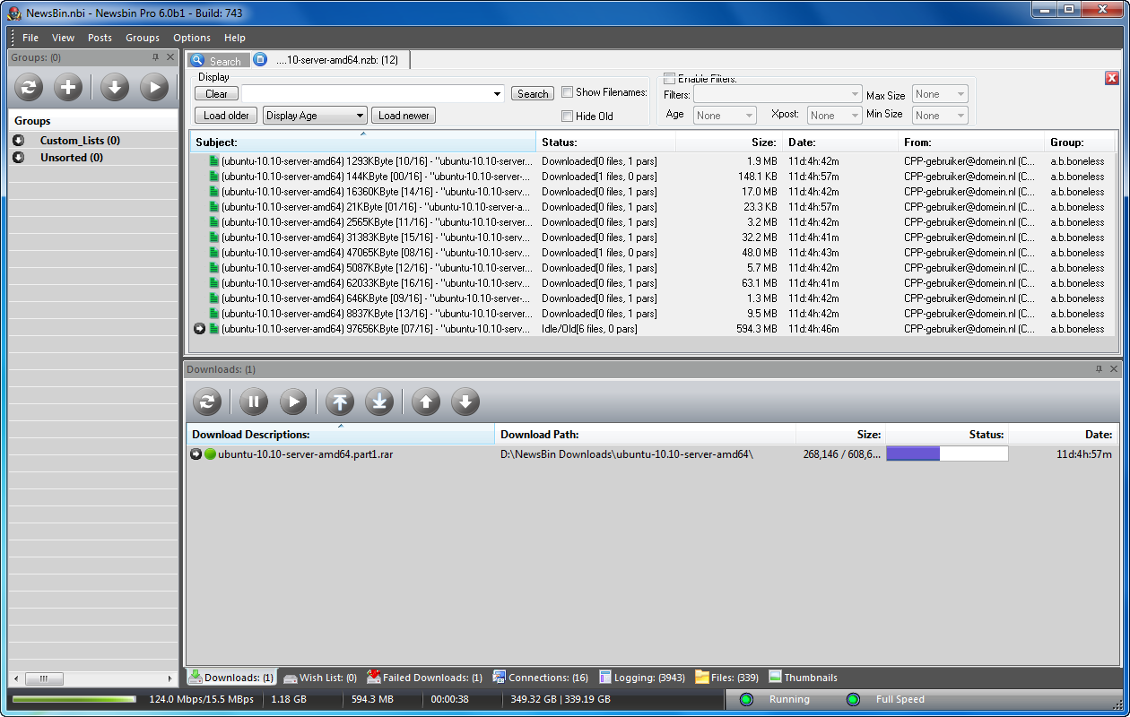The image size is (1130, 717).
Task: Open the Max Size dropdown
Action: tap(961, 94)
